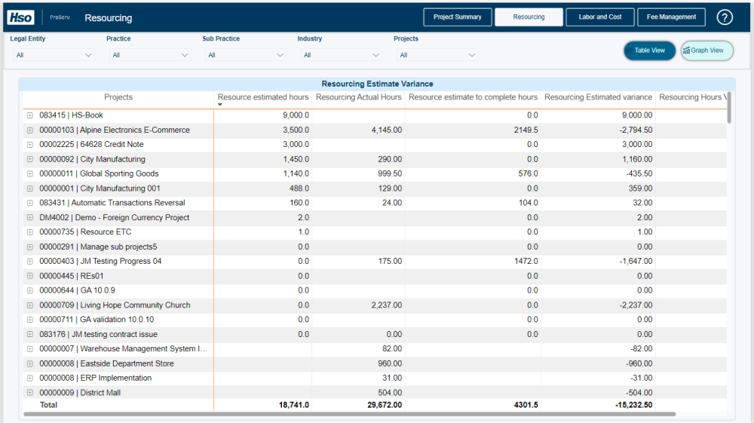
Task: Click the Resourcing Estimated variance column header
Action: [x=598, y=97]
